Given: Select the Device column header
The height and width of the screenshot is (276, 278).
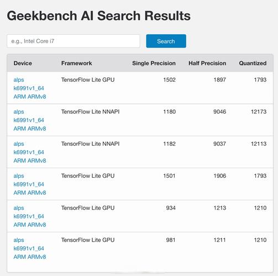Looking at the screenshot, I should 23,63.
